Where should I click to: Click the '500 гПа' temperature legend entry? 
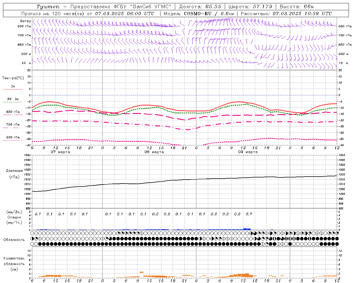pyautogui.click(x=13, y=137)
